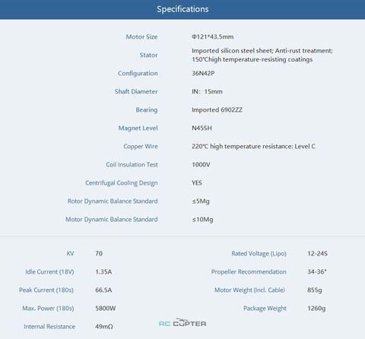Click the Stator description text

[x=262, y=55]
